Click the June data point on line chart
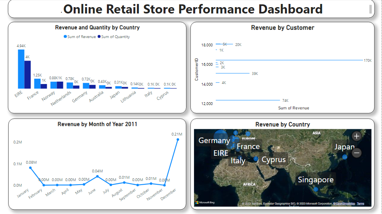 coord(97,176)
